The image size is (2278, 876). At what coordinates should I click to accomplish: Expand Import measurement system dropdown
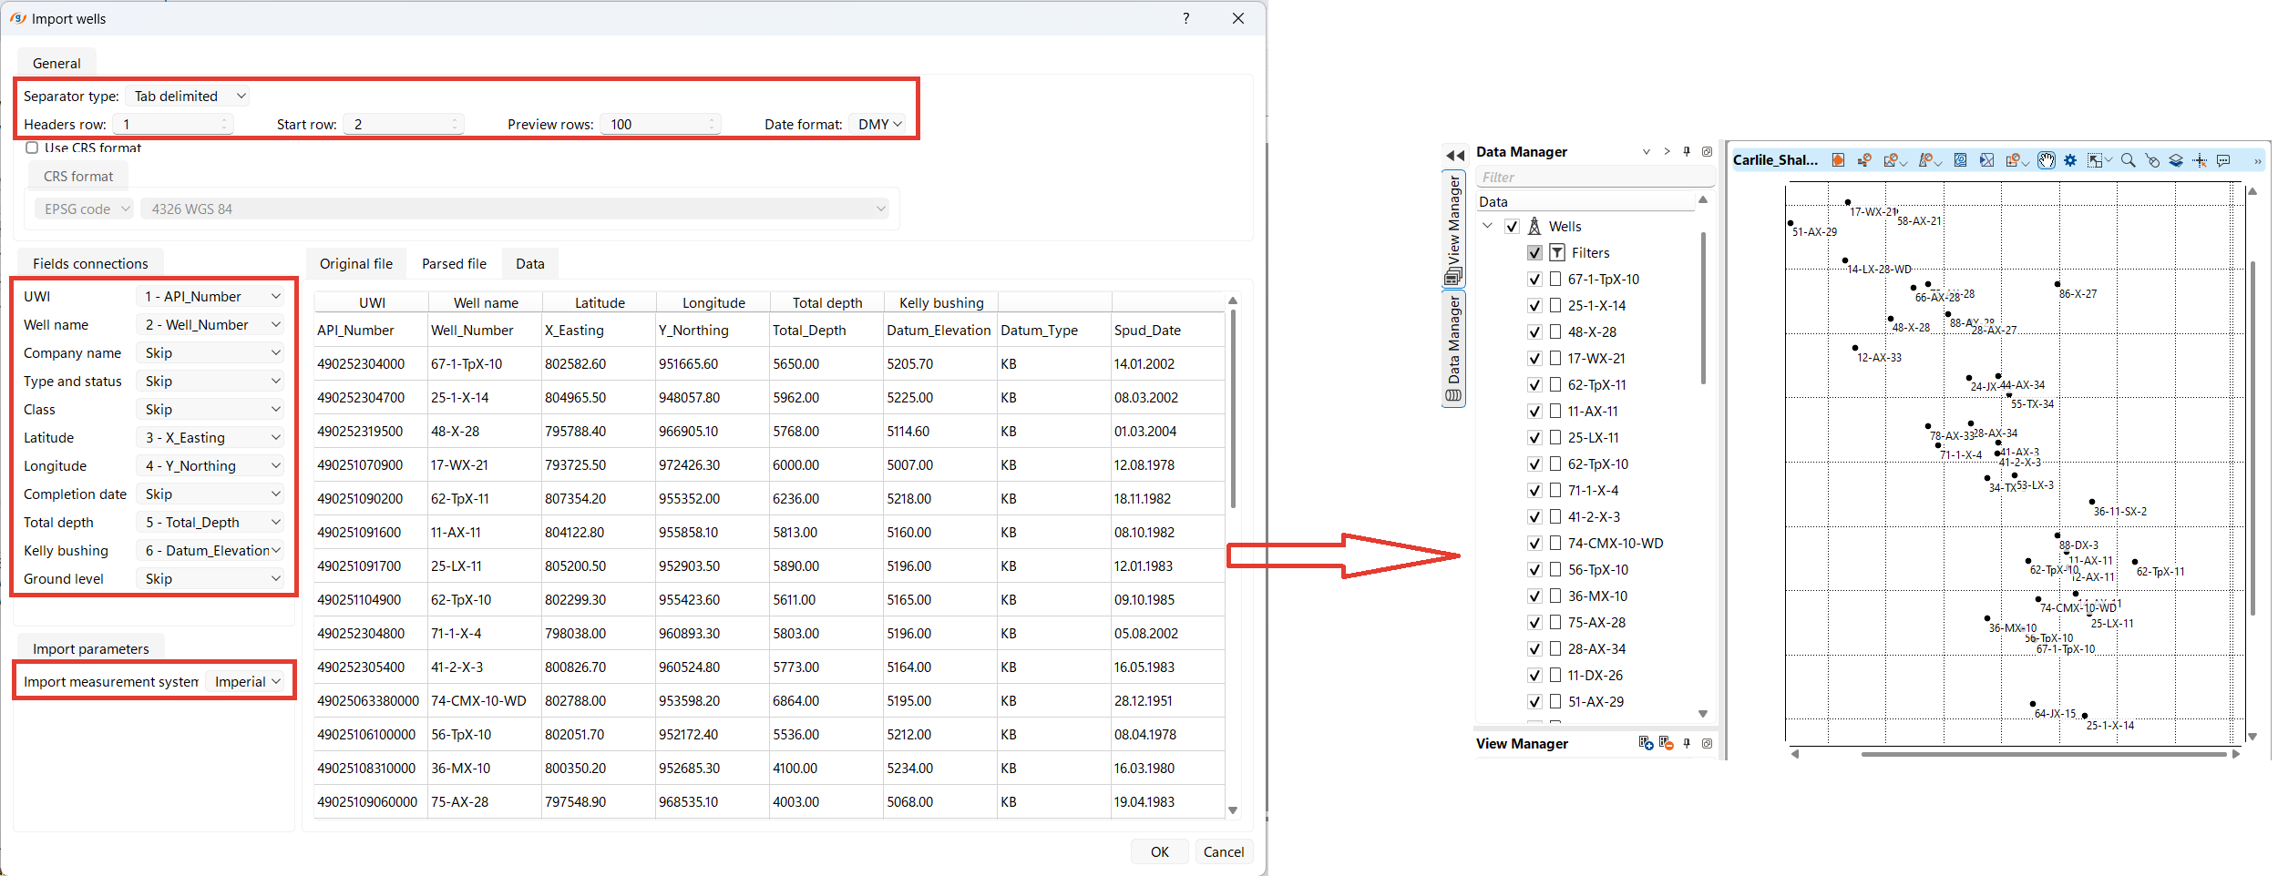[247, 682]
